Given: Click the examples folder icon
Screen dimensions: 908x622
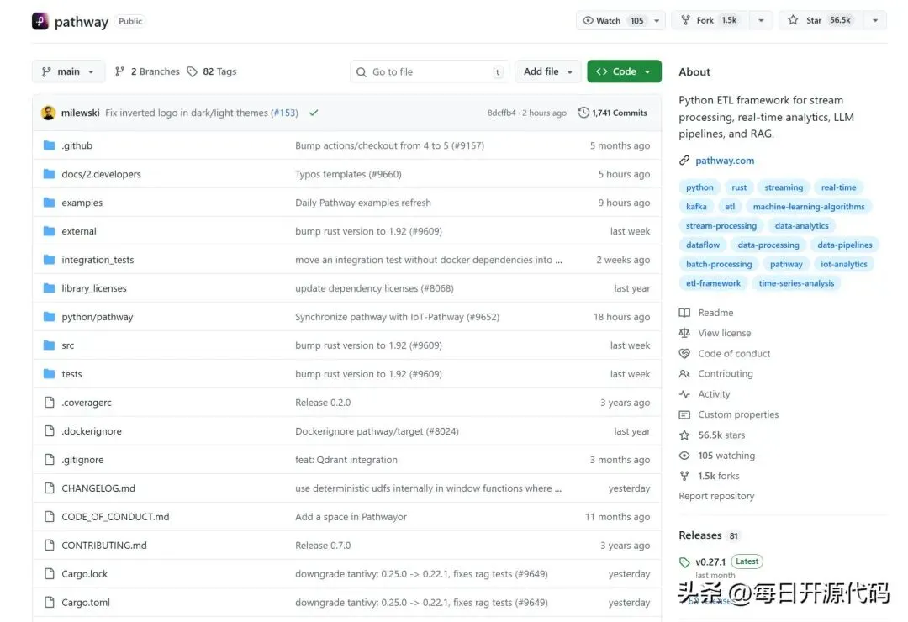Looking at the screenshot, I should click(50, 203).
